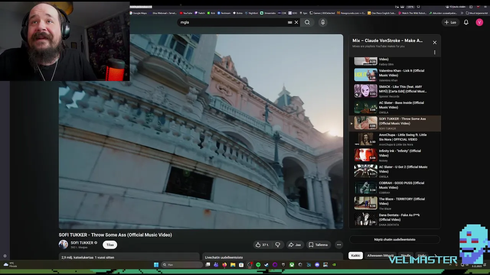Select the Aiheeseen liittyviä filter chip
The width and height of the screenshot is (490, 275).
[380, 256]
